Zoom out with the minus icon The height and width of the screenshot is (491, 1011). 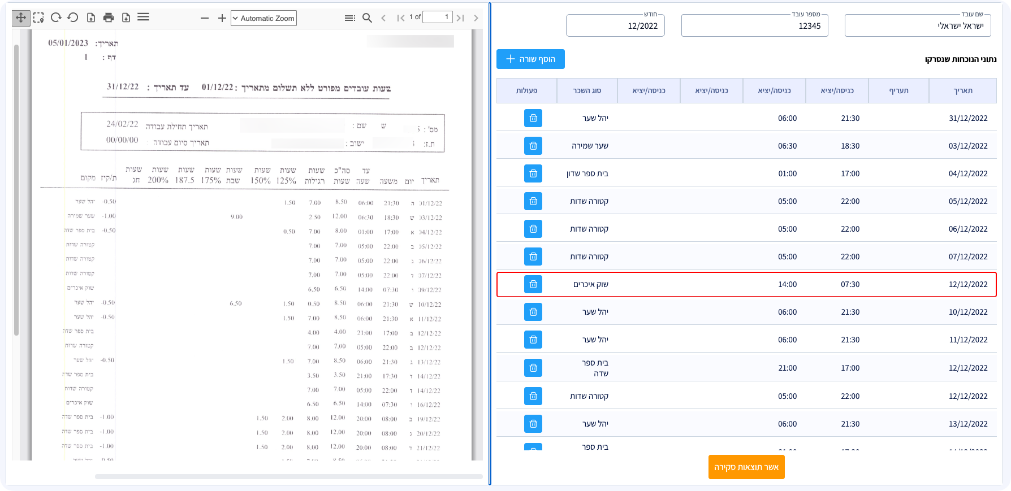205,18
